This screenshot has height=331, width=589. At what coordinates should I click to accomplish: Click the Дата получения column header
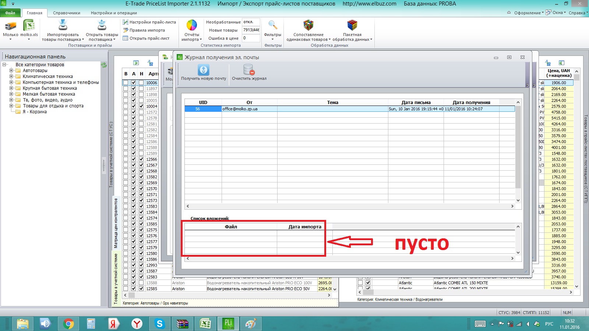coord(471,103)
